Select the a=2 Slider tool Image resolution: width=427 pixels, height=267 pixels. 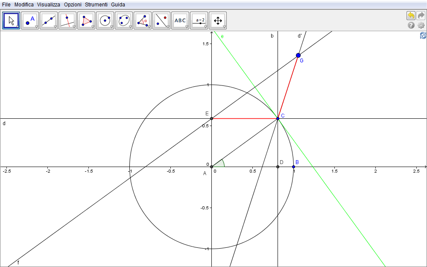[199, 20]
